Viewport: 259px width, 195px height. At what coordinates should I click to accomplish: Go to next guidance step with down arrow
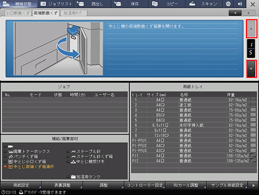pyautogui.click(x=251, y=69)
